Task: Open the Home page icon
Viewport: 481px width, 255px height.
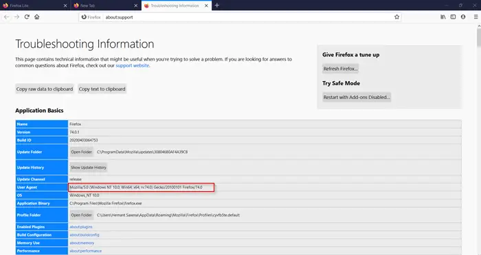Action: (37, 17)
